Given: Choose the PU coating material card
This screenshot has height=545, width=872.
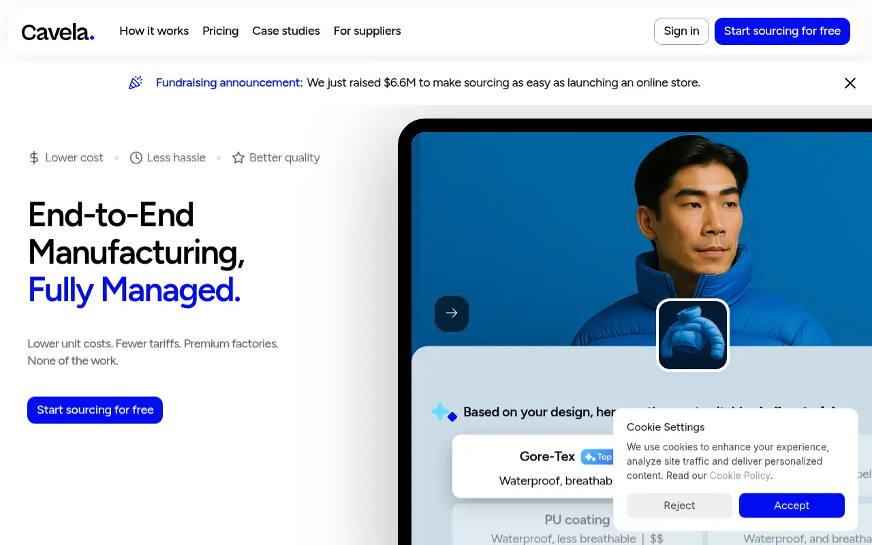Looking at the screenshot, I should point(577,525).
